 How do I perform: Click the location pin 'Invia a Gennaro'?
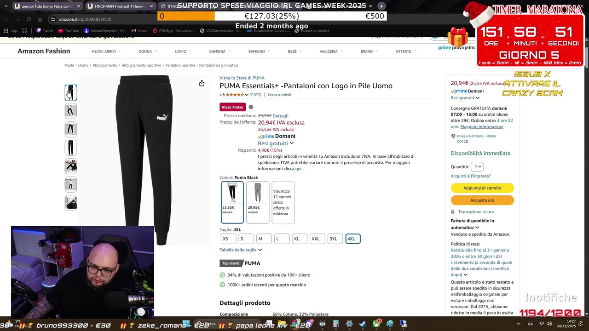coord(453,136)
